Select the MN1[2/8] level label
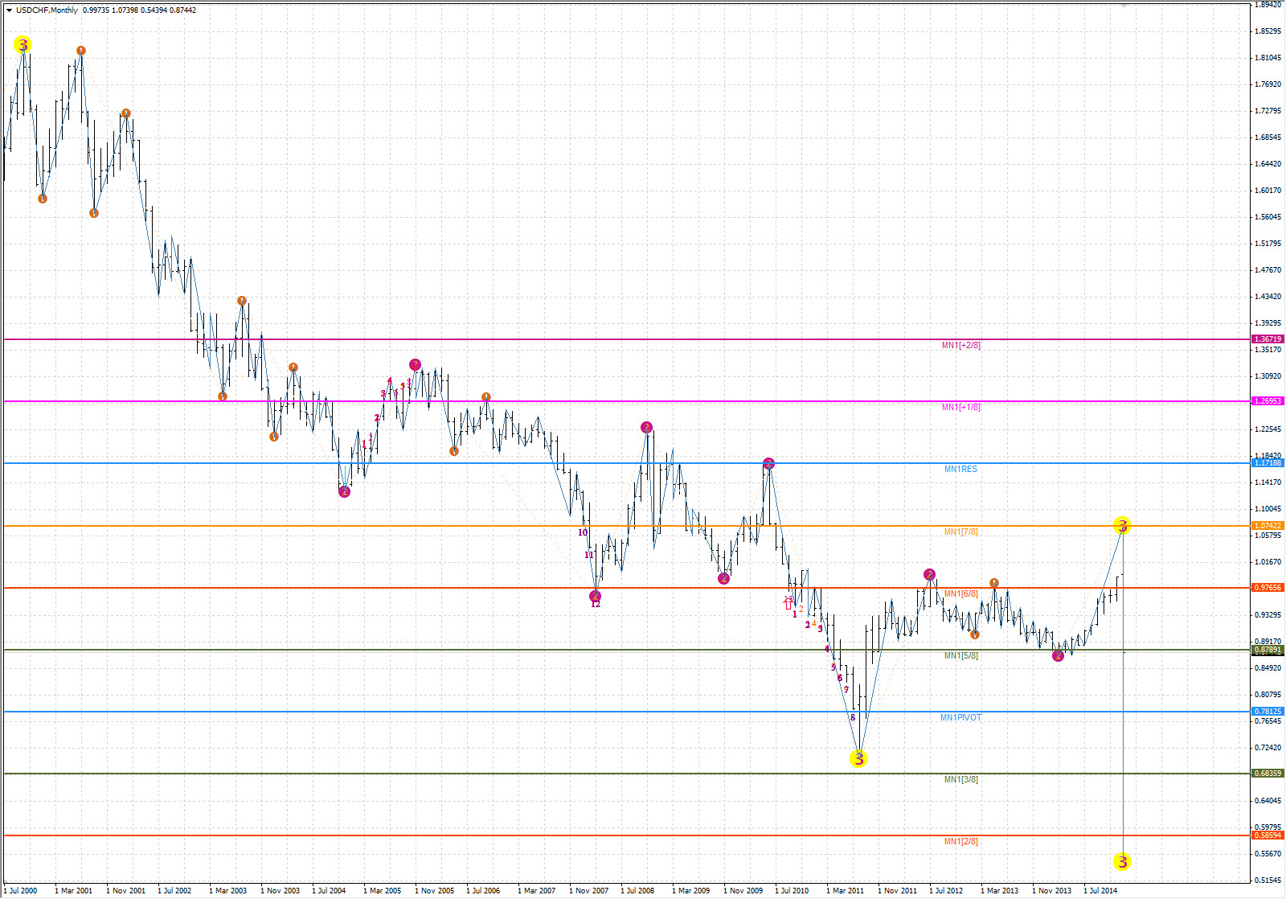Screen dimensions: 1286x899 (x=960, y=841)
